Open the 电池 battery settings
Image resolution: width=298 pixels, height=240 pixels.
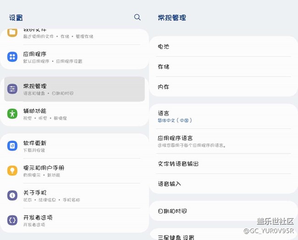pos(164,47)
